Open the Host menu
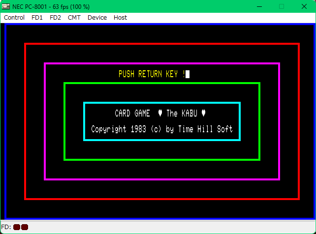 coord(120,18)
